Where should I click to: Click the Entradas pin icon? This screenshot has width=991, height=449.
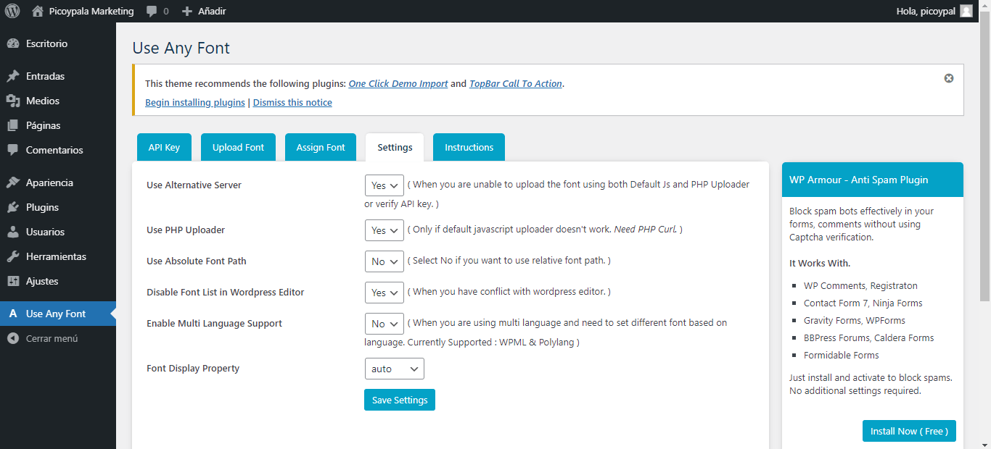[13, 76]
